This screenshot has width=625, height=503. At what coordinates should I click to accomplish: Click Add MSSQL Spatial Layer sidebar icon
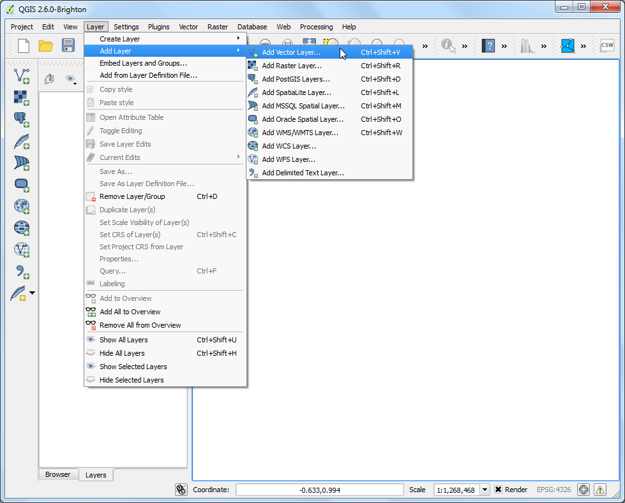[22, 163]
